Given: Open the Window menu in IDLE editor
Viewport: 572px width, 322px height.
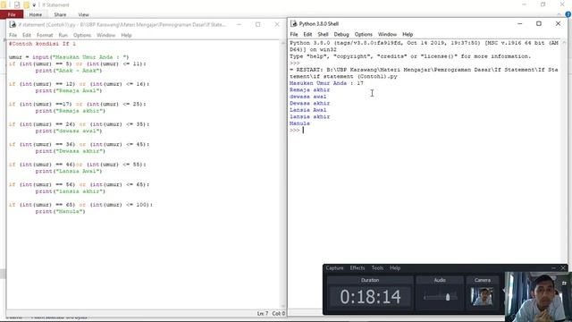Looking at the screenshot, I should click(x=105, y=35).
